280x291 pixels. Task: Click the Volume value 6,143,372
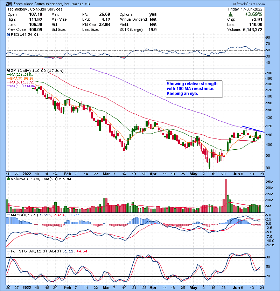click(x=253, y=29)
